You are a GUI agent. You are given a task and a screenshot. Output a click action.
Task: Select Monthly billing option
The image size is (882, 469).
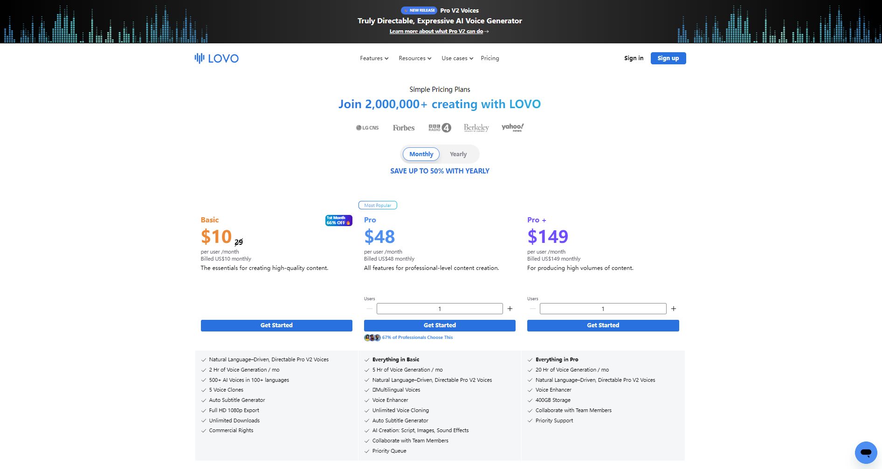pyautogui.click(x=421, y=154)
